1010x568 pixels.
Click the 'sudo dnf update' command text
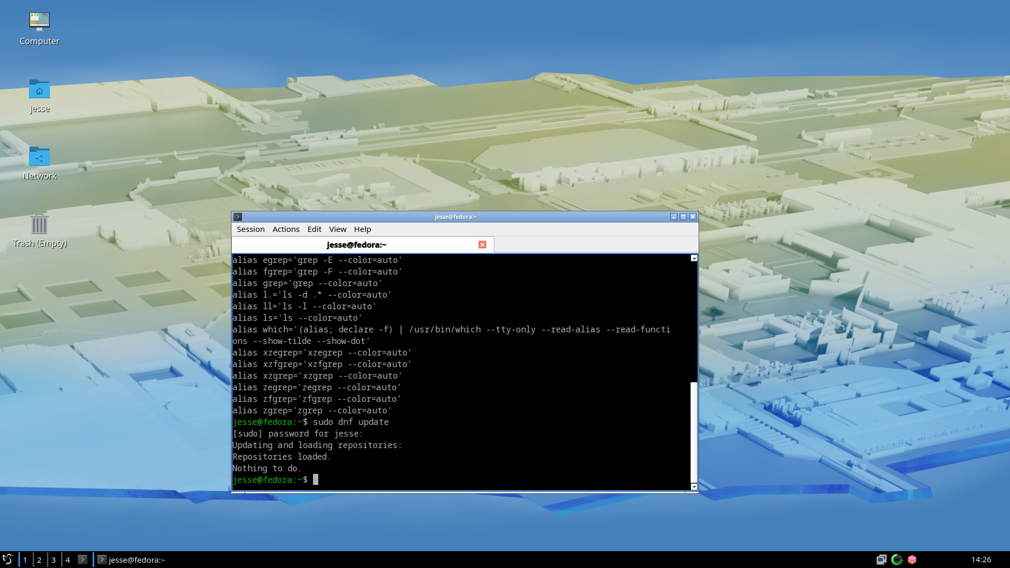(351, 422)
